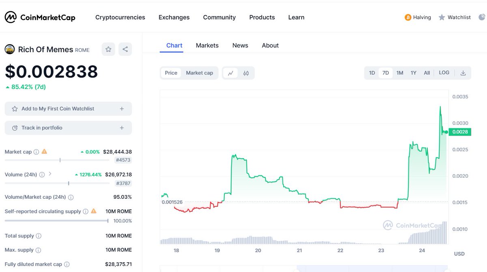Click the warning icon beside Market cap
The height and width of the screenshot is (272, 487).
click(x=44, y=151)
